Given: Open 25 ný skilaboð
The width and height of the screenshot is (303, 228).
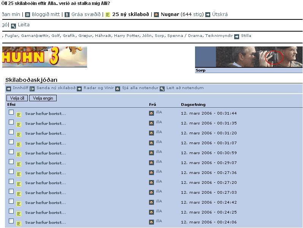Looking at the screenshot, I should tap(131, 14).
